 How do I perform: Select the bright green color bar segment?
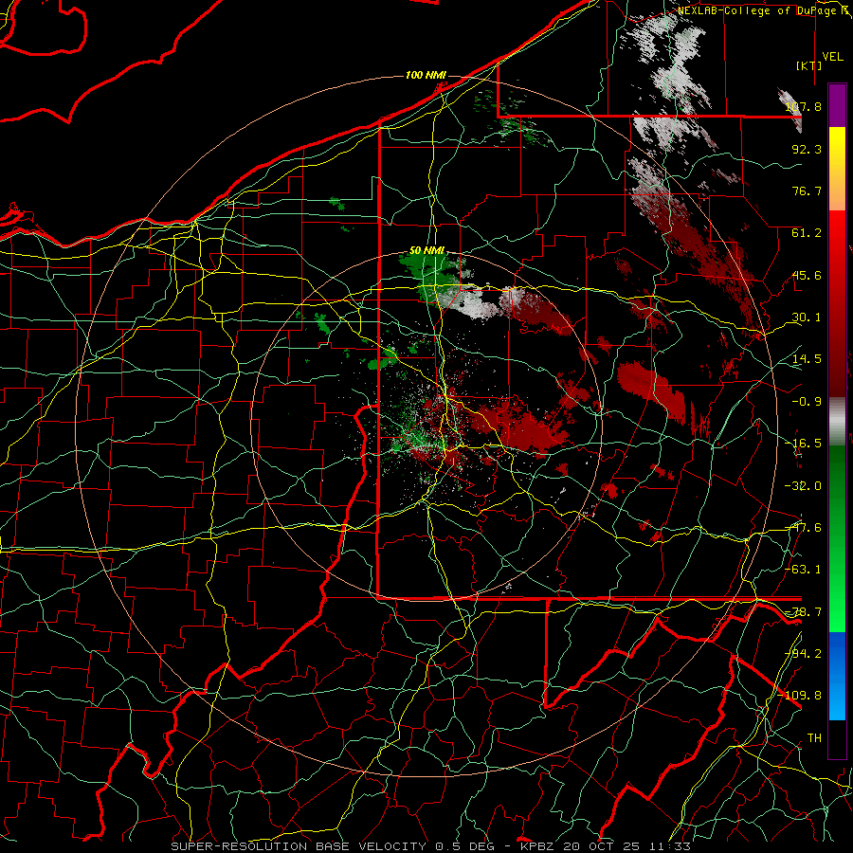point(837,604)
